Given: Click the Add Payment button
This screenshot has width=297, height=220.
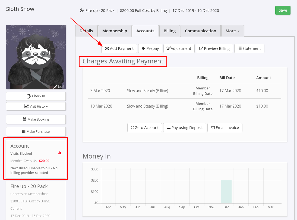Looking at the screenshot, I should (119, 48).
